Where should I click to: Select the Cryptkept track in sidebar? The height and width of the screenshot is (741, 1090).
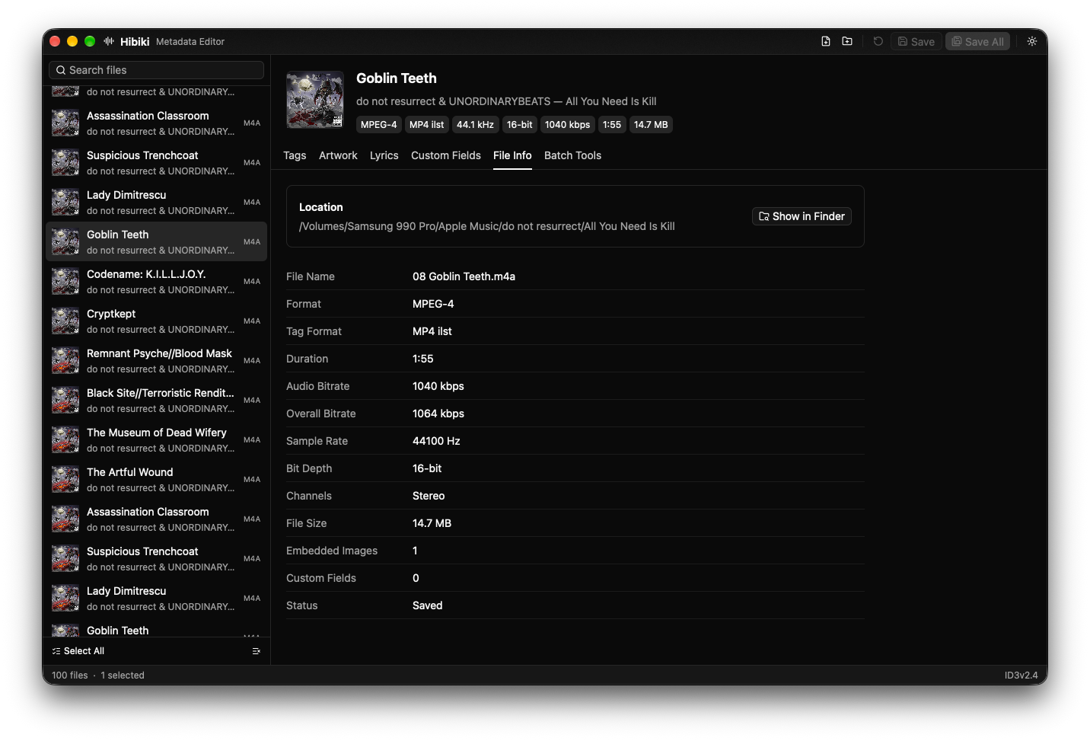156,321
